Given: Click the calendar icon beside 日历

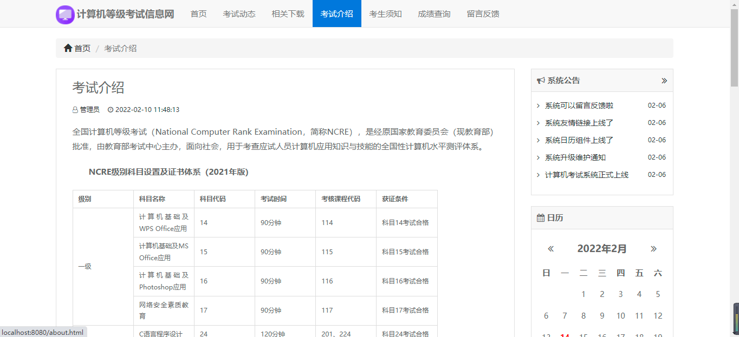Looking at the screenshot, I should pos(541,218).
